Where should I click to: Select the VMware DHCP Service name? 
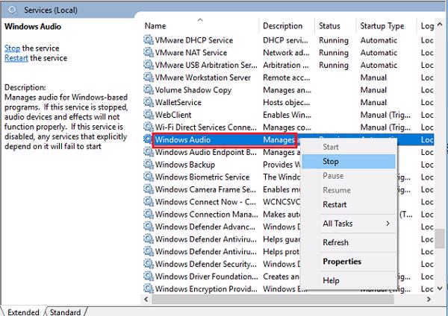pos(193,40)
